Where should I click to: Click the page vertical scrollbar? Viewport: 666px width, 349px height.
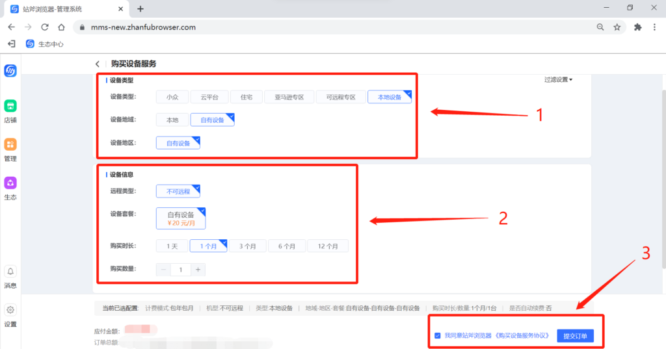(663, 178)
